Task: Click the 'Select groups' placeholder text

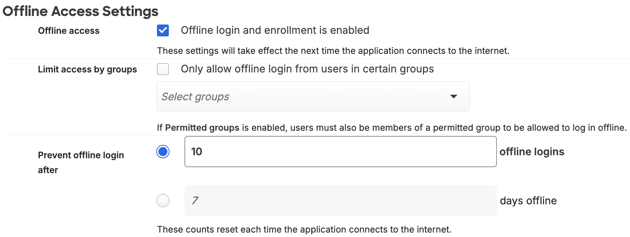Action: [195, 97]
